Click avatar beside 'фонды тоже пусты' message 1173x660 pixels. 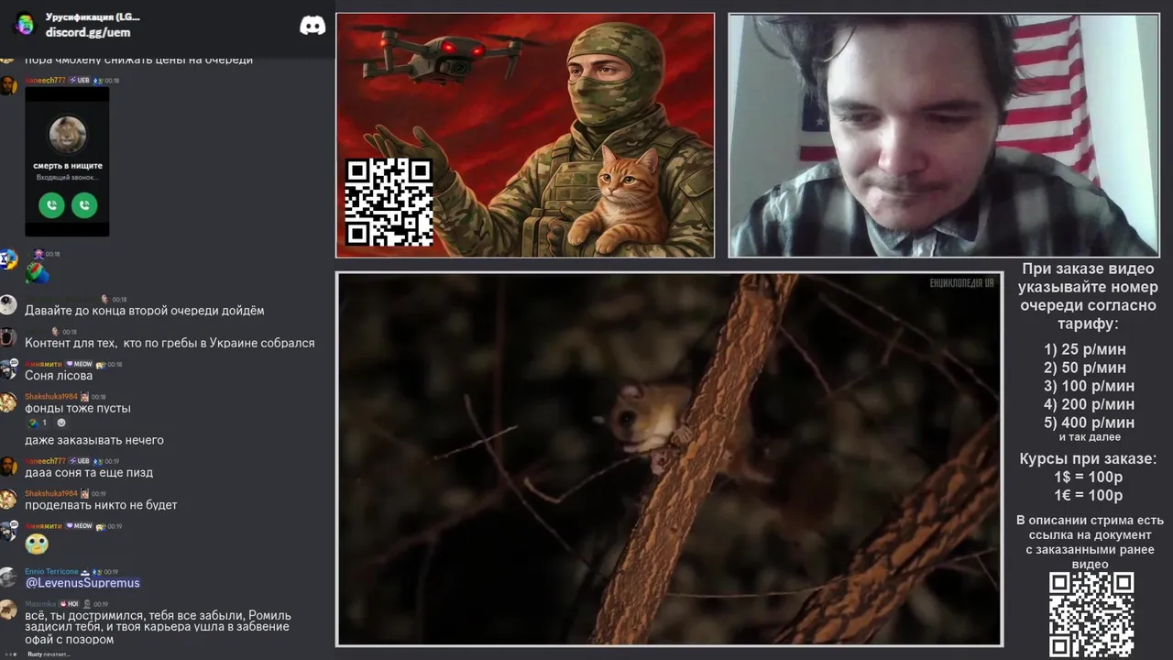[8, 402]
